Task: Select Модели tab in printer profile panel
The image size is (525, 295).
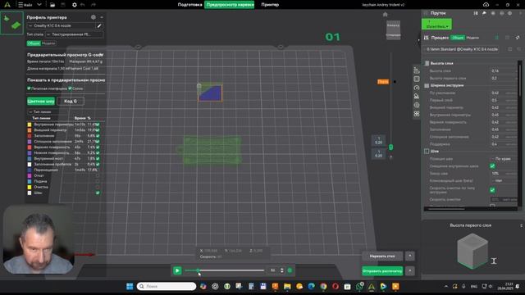Action: tap(48, 43)
